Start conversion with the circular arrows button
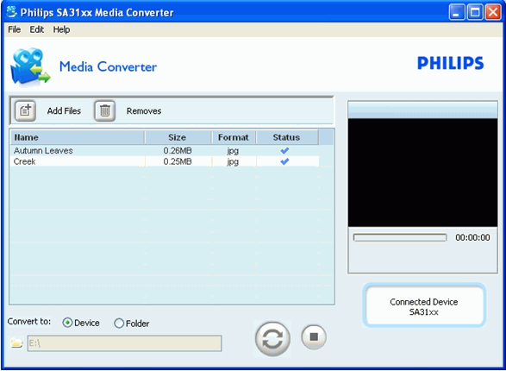506x371 pixels. (x=272, y=339)
